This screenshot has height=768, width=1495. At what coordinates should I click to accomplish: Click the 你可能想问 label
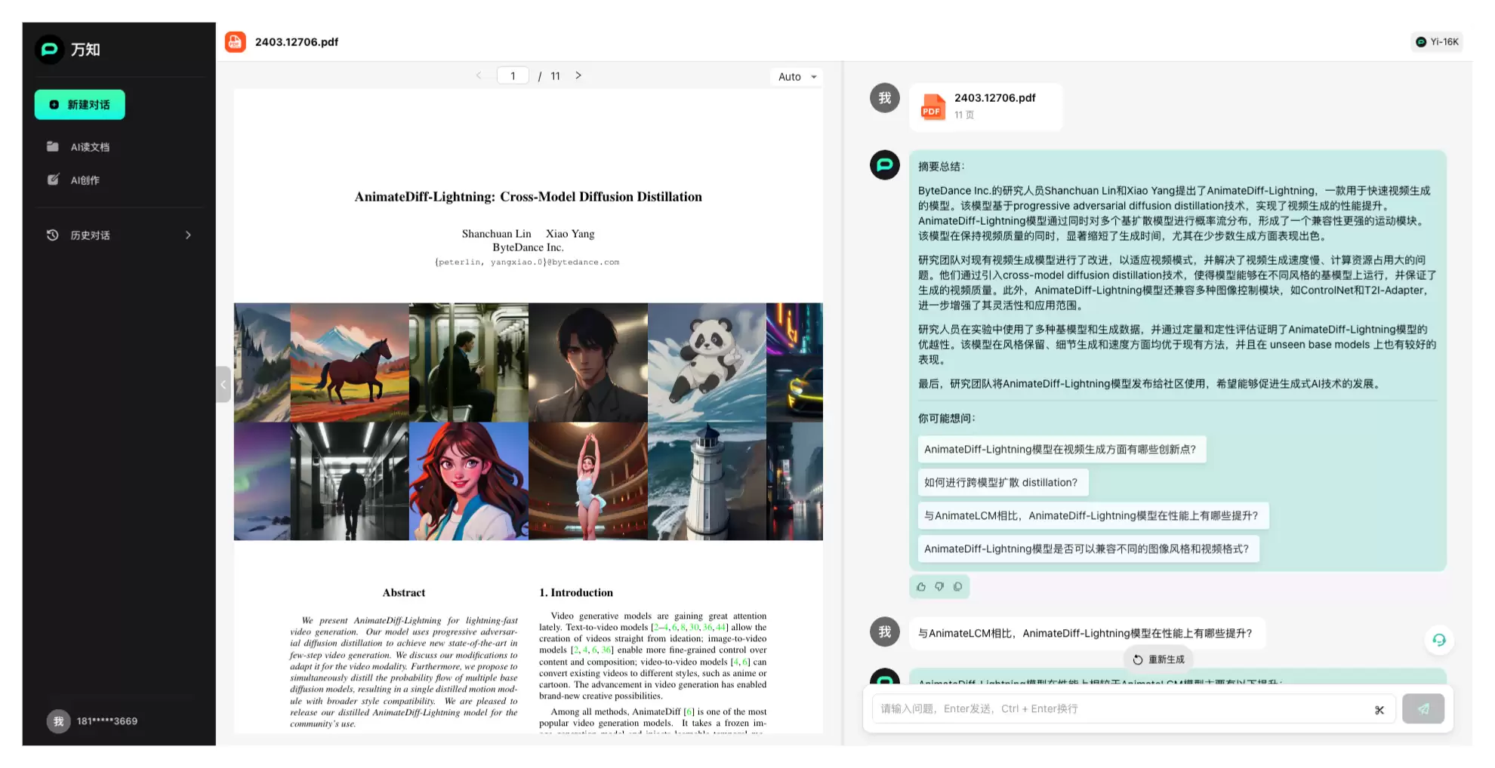pos(947,419)
